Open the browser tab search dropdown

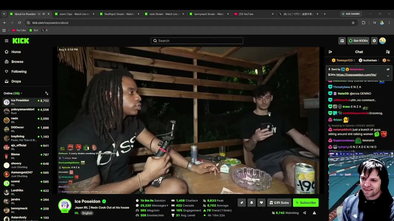(4, 14)
